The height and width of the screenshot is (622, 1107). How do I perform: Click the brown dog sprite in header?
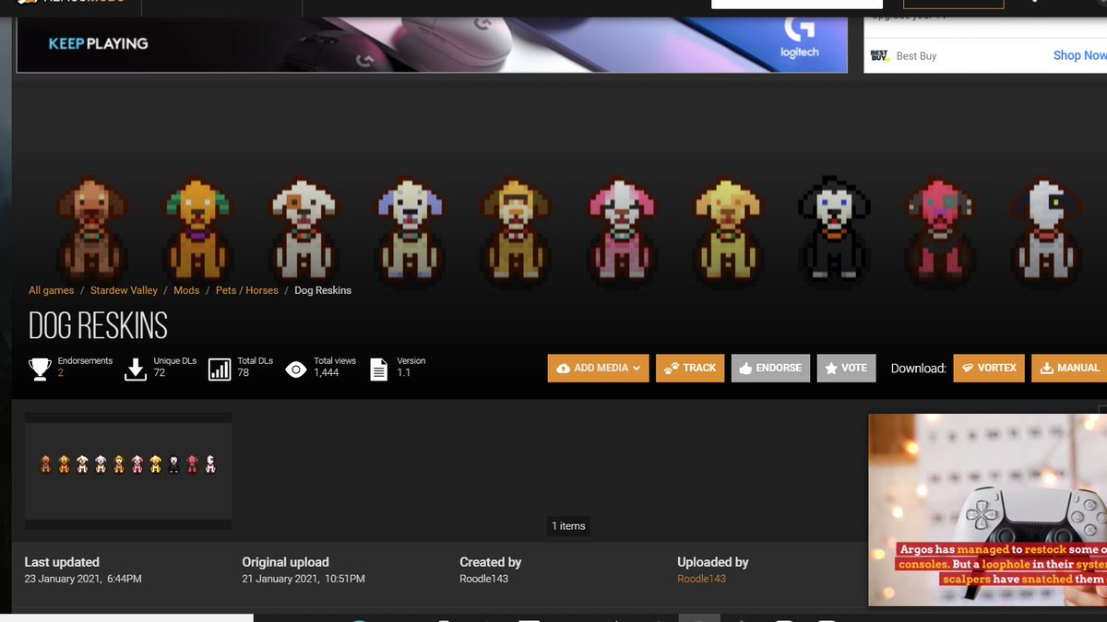90,229
